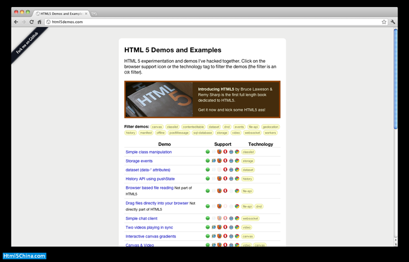Viewport: 409px width, 262px height.
Task: Click the video tag in Two videos row
Action: pyautogui.click(x=246, y=227)
